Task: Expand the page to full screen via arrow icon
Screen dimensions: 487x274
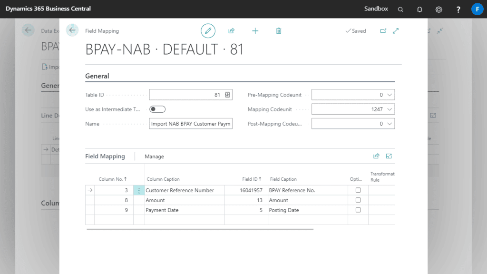Action: pyautogui.click(x=396, y=30)
